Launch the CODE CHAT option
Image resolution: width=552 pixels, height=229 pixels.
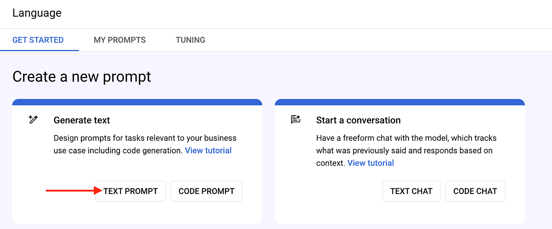coord(475,191)
